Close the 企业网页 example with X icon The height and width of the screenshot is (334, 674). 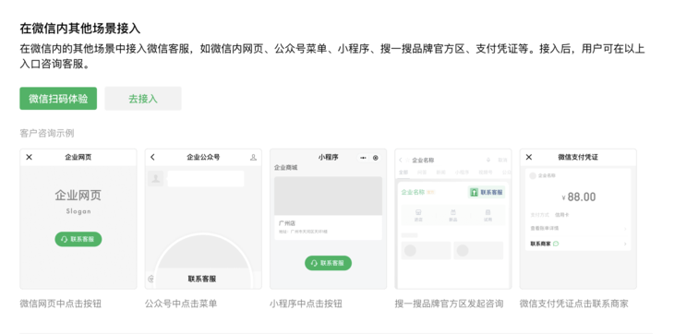(29, 157)
